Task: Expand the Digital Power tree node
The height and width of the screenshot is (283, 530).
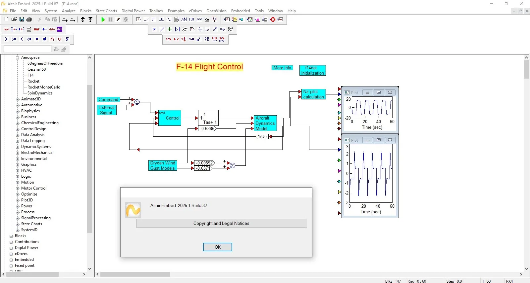Action: pyautogui.click(x=11, y=248)
